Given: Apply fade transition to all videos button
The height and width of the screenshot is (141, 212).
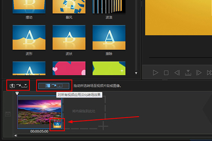Looking at the screenshot, I should (x=54, y=86).
